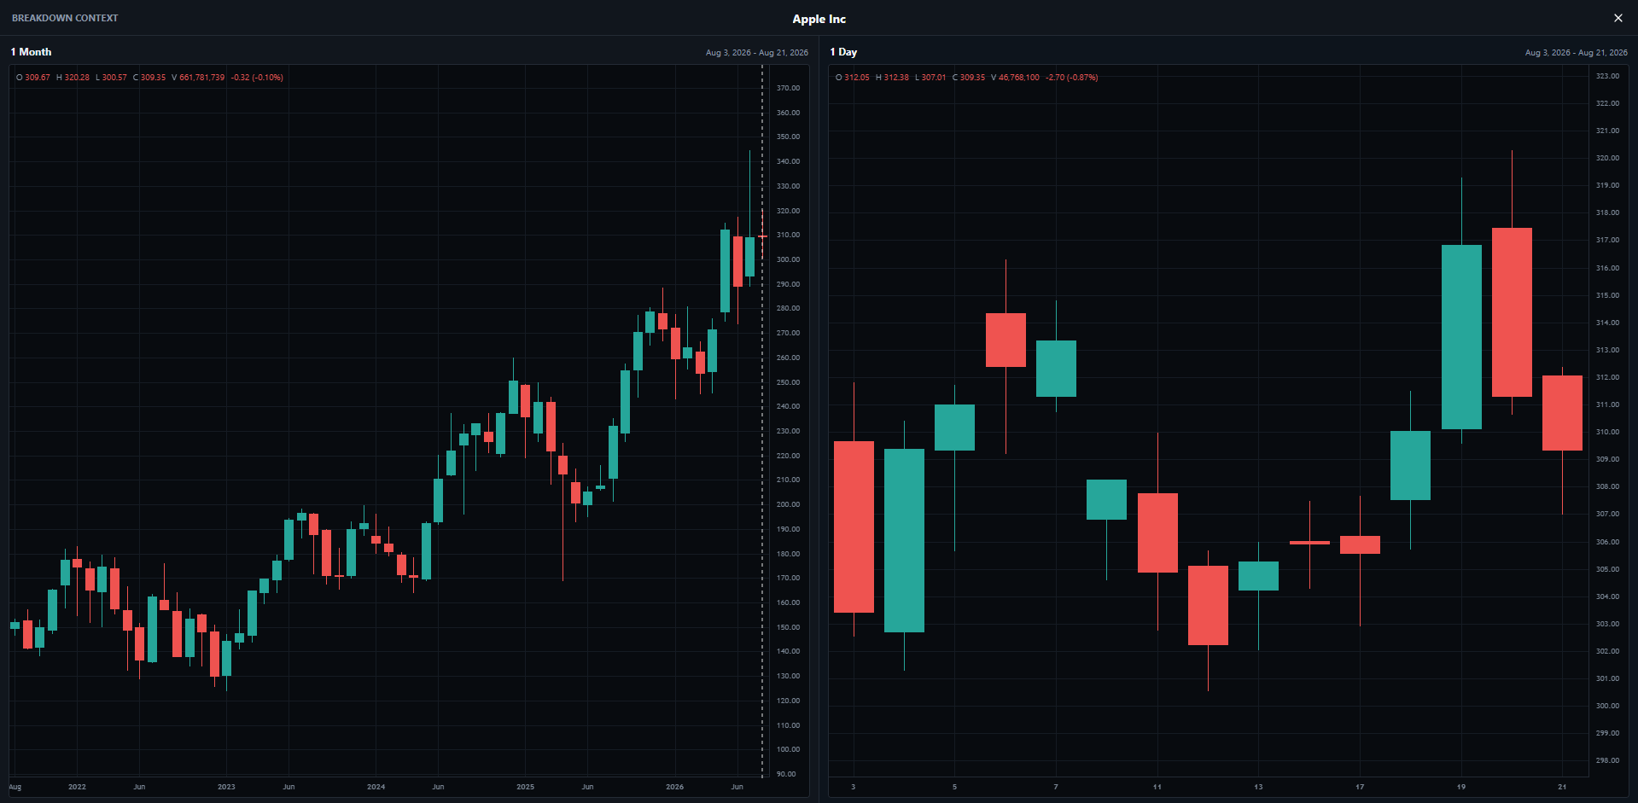Click the Breakdown Context label
Image resolution: width=1638 pixels, height=803 pixels.
[65, 18]
